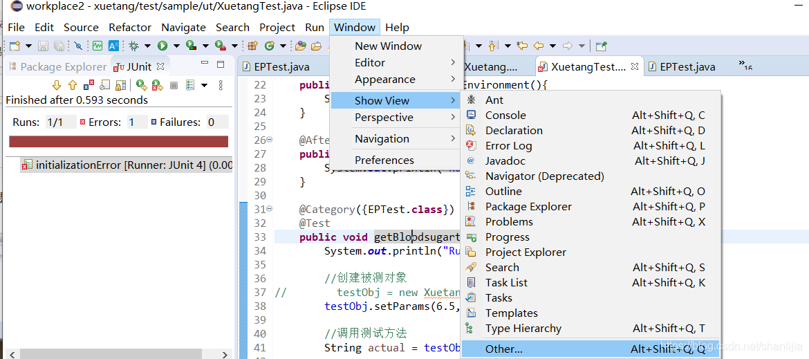
Task: Click the Back navigation arrow icon
Action: (539, 46)
